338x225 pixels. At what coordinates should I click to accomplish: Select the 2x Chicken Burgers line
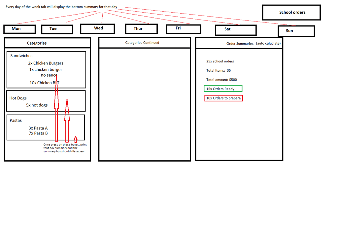coord(46,63)
